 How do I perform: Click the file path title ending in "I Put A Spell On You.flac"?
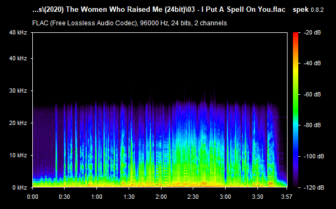point(159,10)
